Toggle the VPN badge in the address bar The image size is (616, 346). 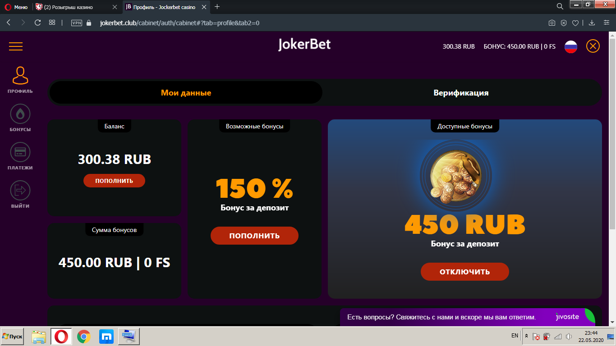[77, 23]
